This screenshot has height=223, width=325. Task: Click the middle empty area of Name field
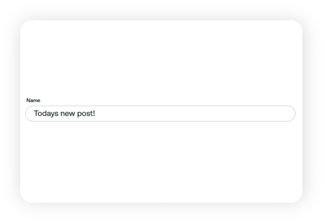coord(184,114)
